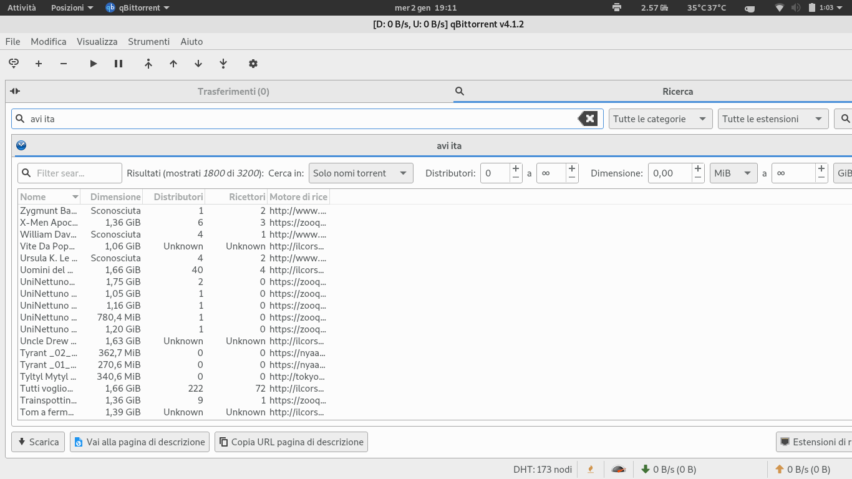Clear the 'avi ita' search field
Image resolution: width=852 pixels, height=479 pixels.
click(x=588, y=119)
